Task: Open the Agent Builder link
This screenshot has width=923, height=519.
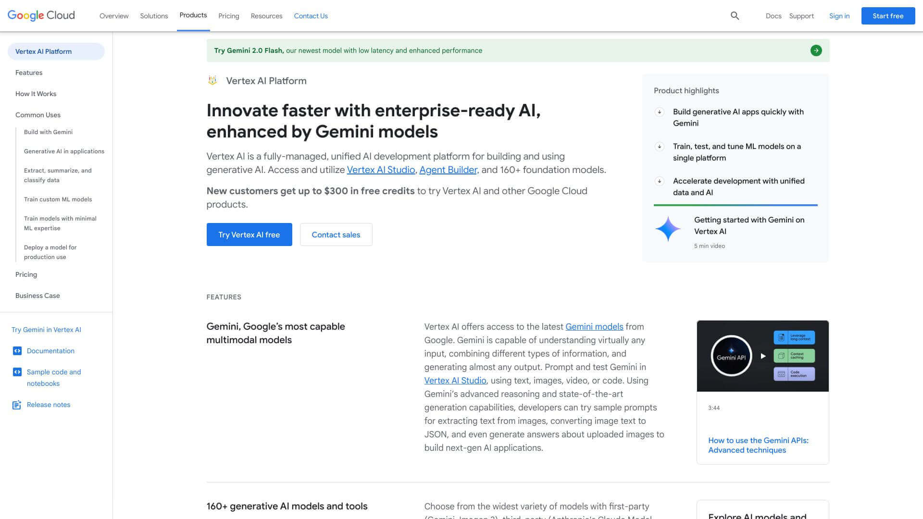Action: (x=448, y=170)
